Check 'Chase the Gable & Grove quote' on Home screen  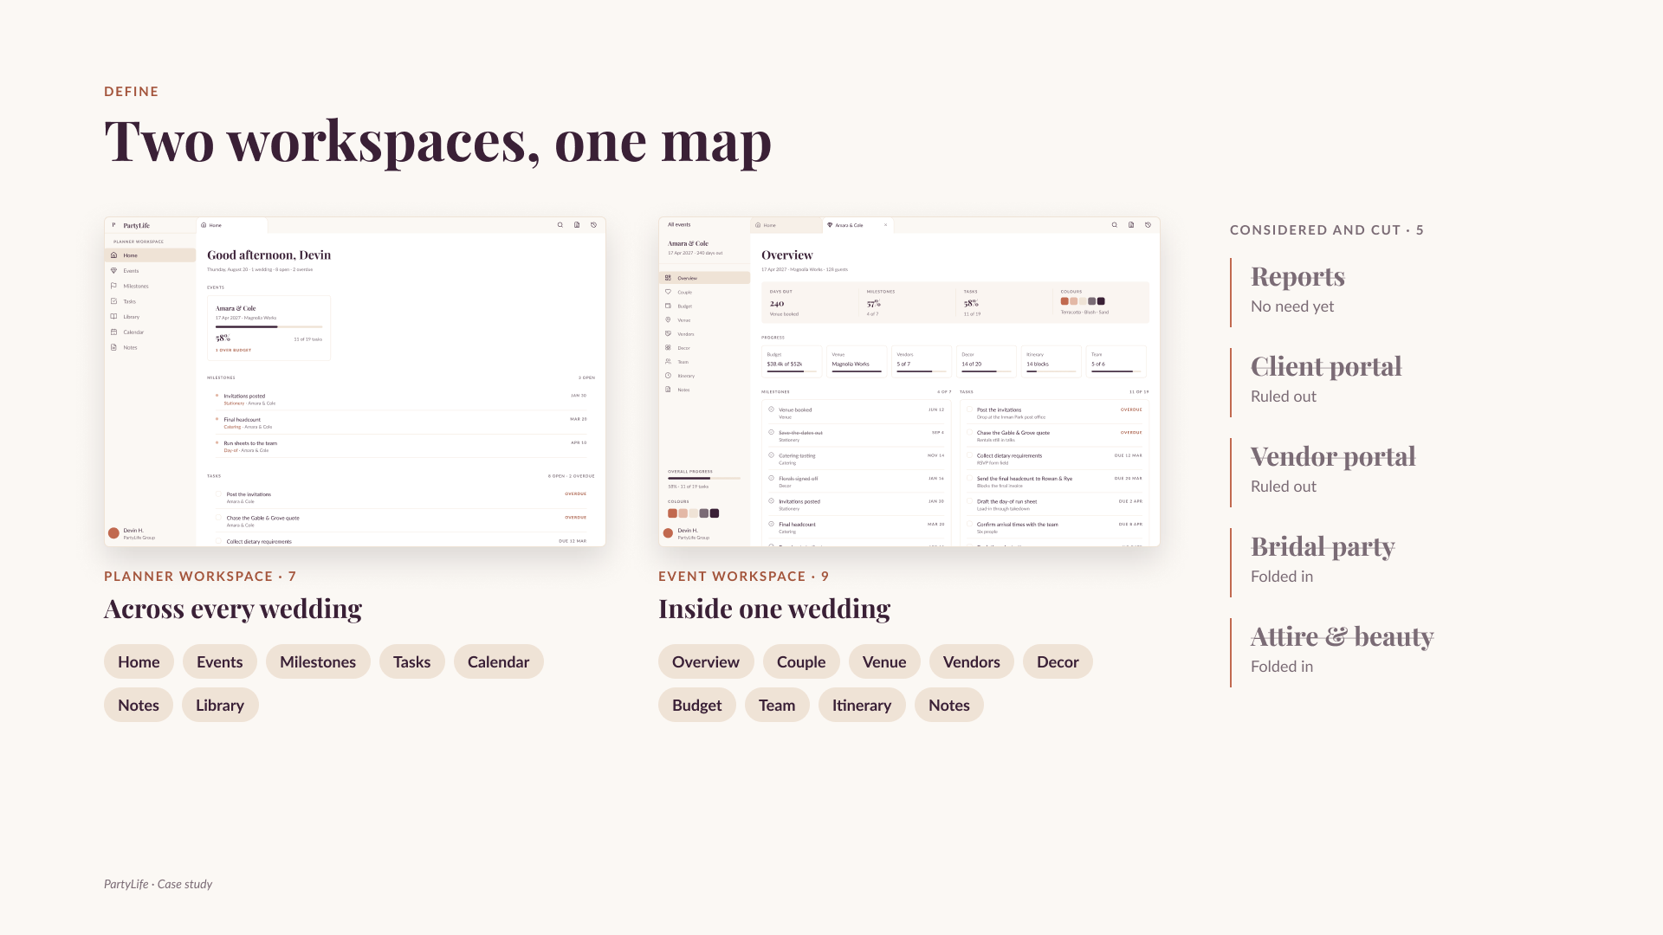point(219,518)
